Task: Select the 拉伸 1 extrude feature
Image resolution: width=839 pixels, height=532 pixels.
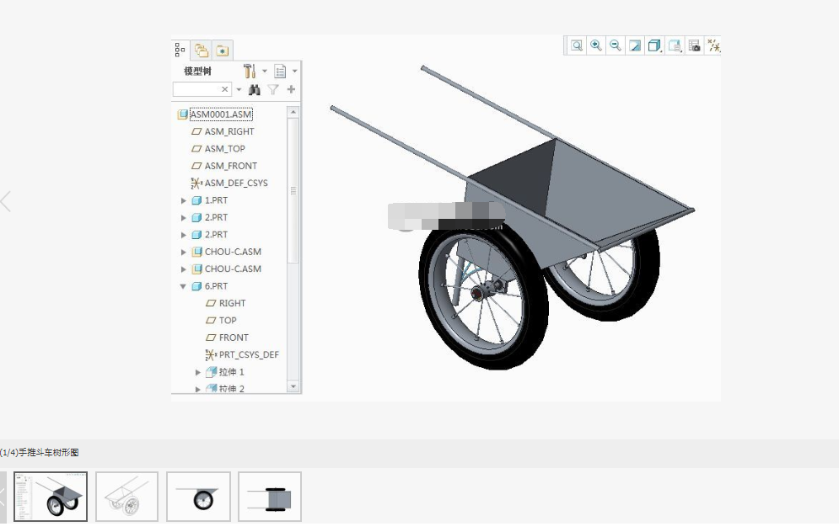Action: point(231,372)
